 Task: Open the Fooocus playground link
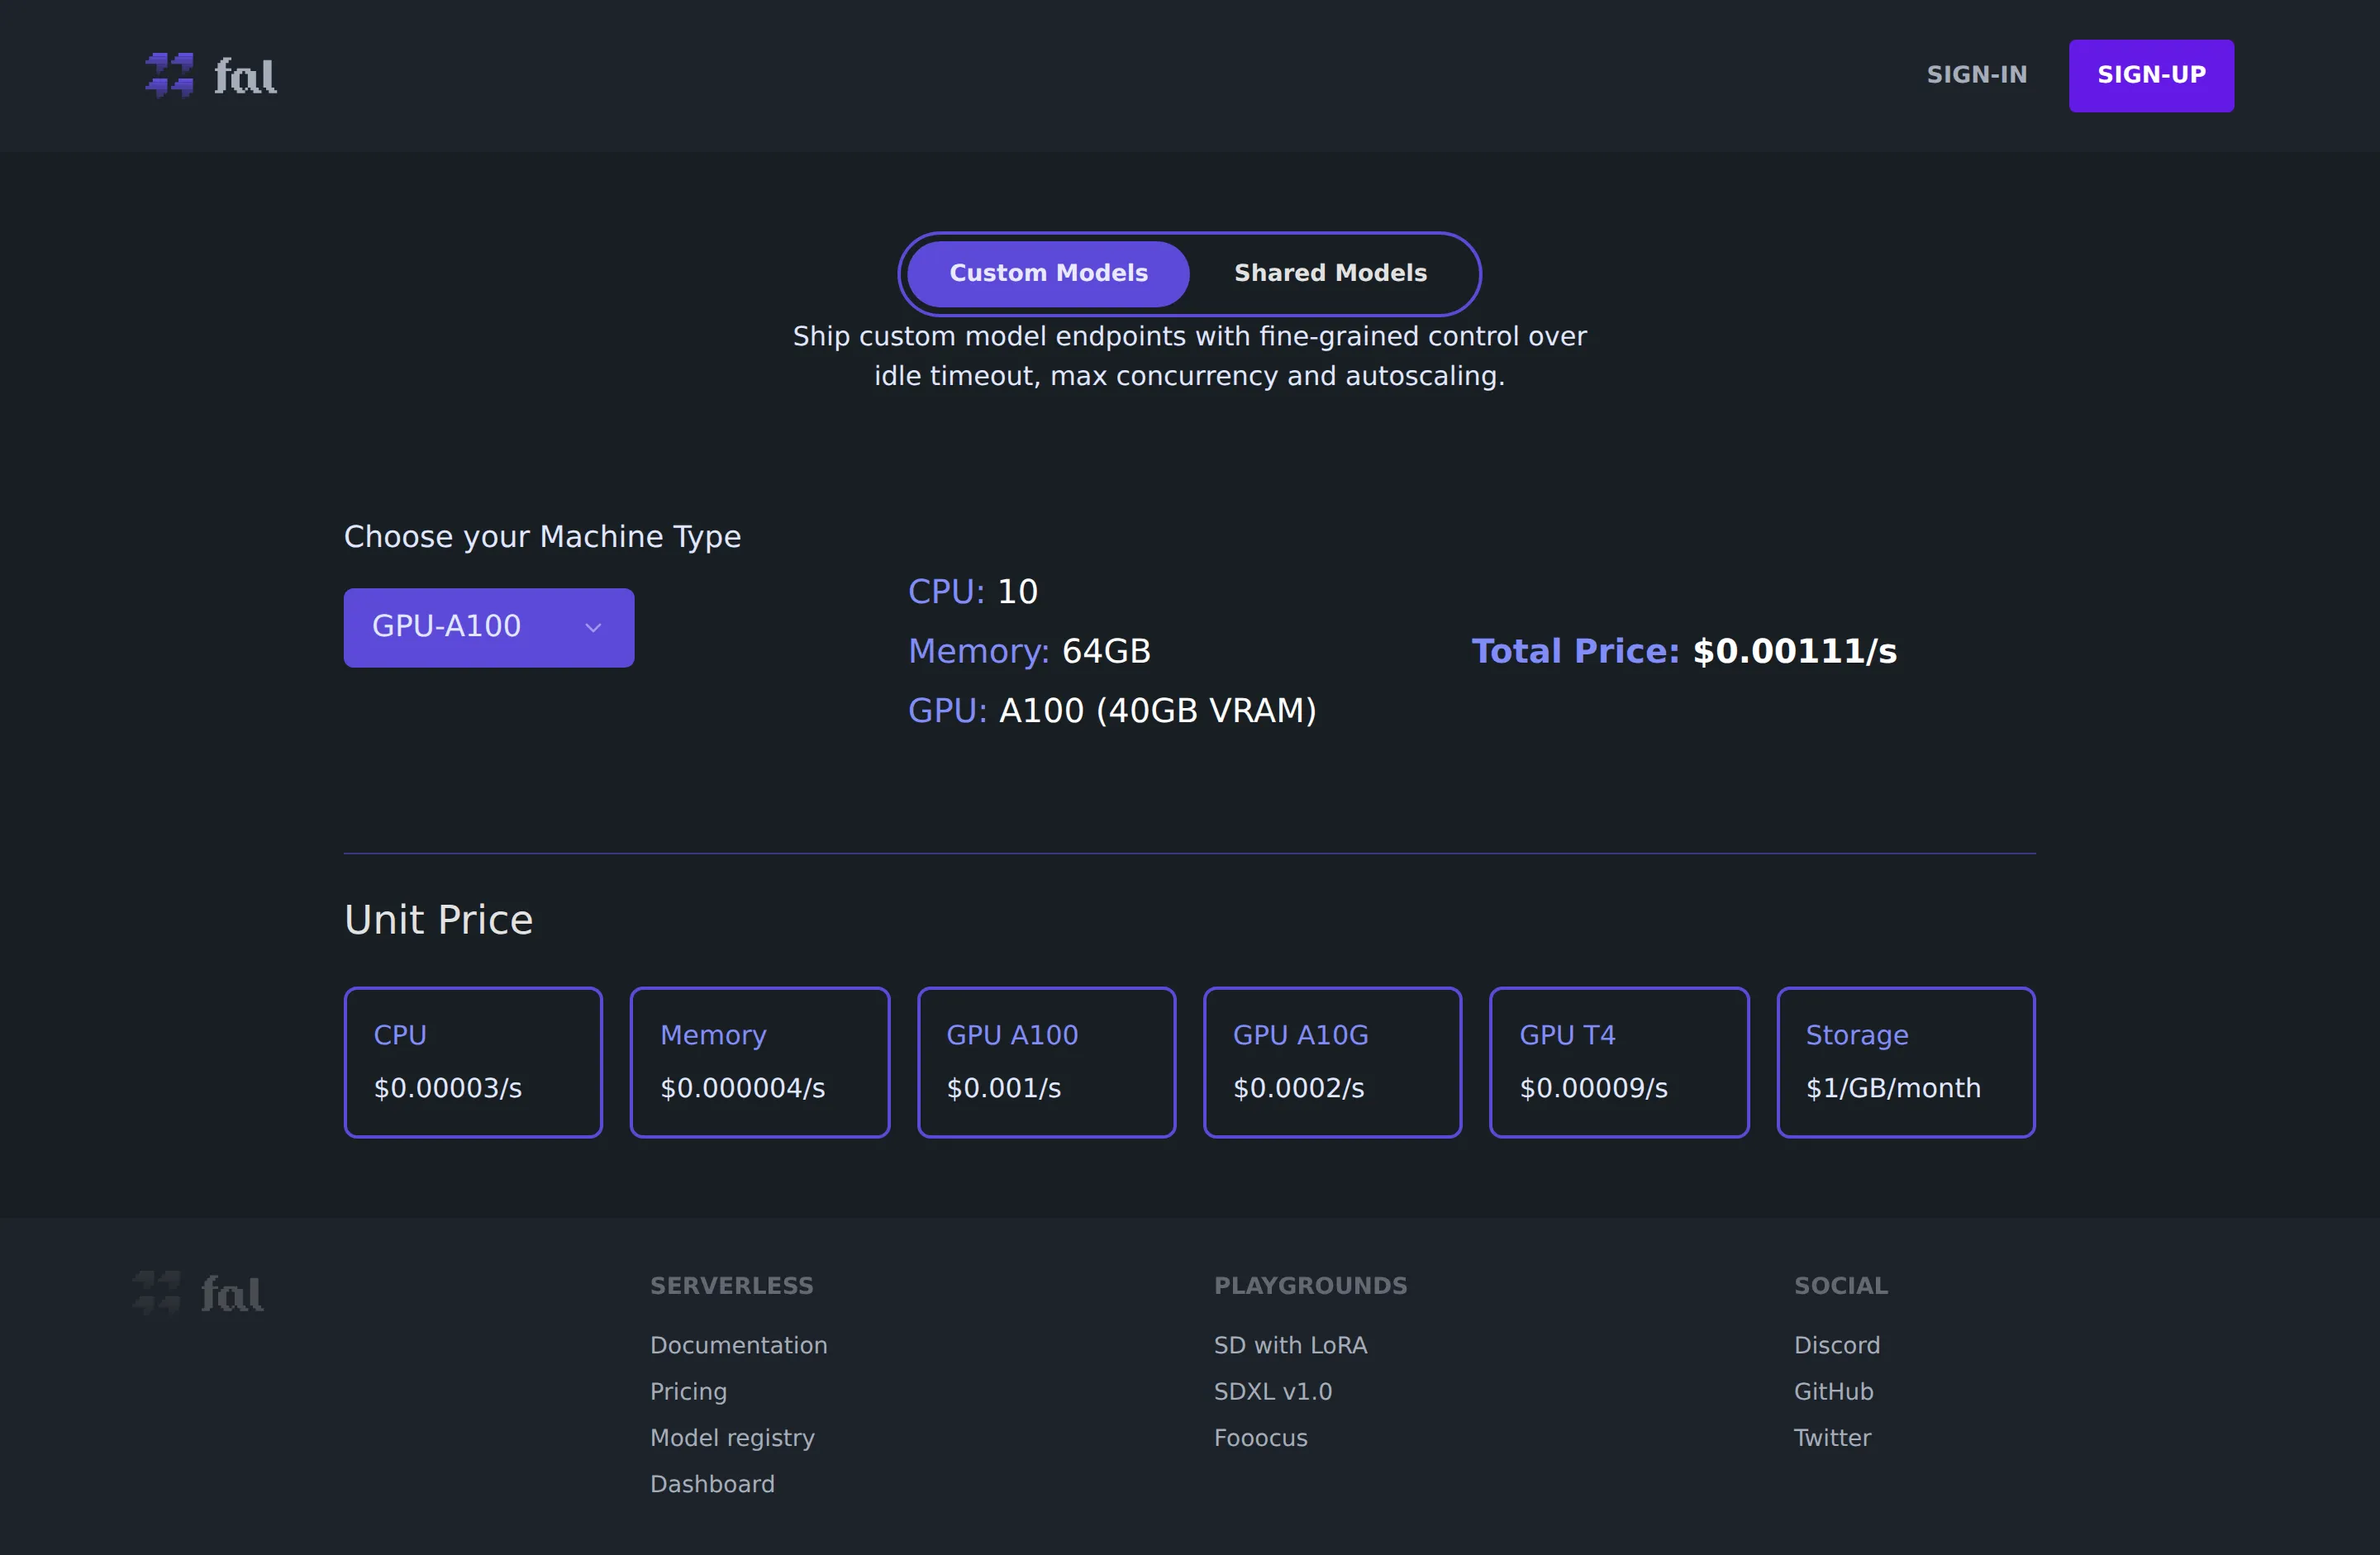tap(1260, 1438)
